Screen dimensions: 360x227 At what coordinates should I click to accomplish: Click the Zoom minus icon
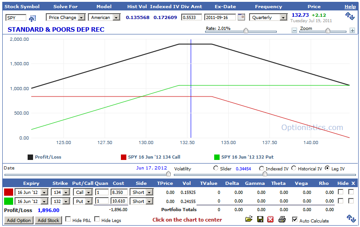[x=294, y=30]
